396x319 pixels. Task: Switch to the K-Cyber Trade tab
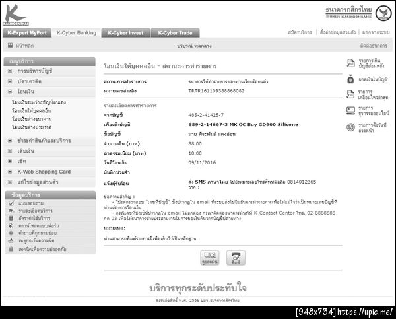click(175, 33)
